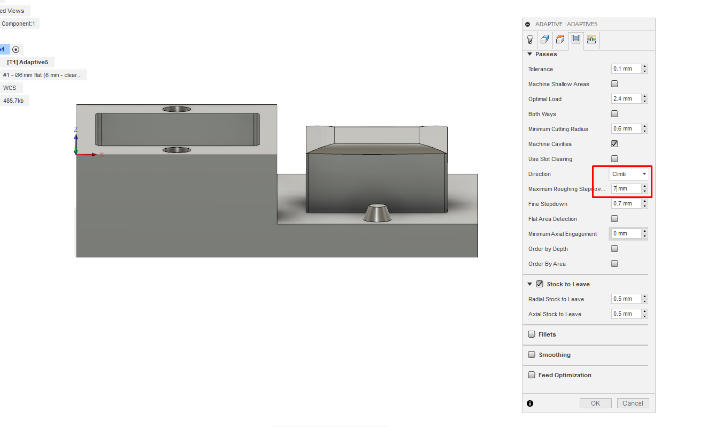Screen dimensions: 707x427
Task: Increase Radial Stock to Leave up arrow
Action: point(645,297)
